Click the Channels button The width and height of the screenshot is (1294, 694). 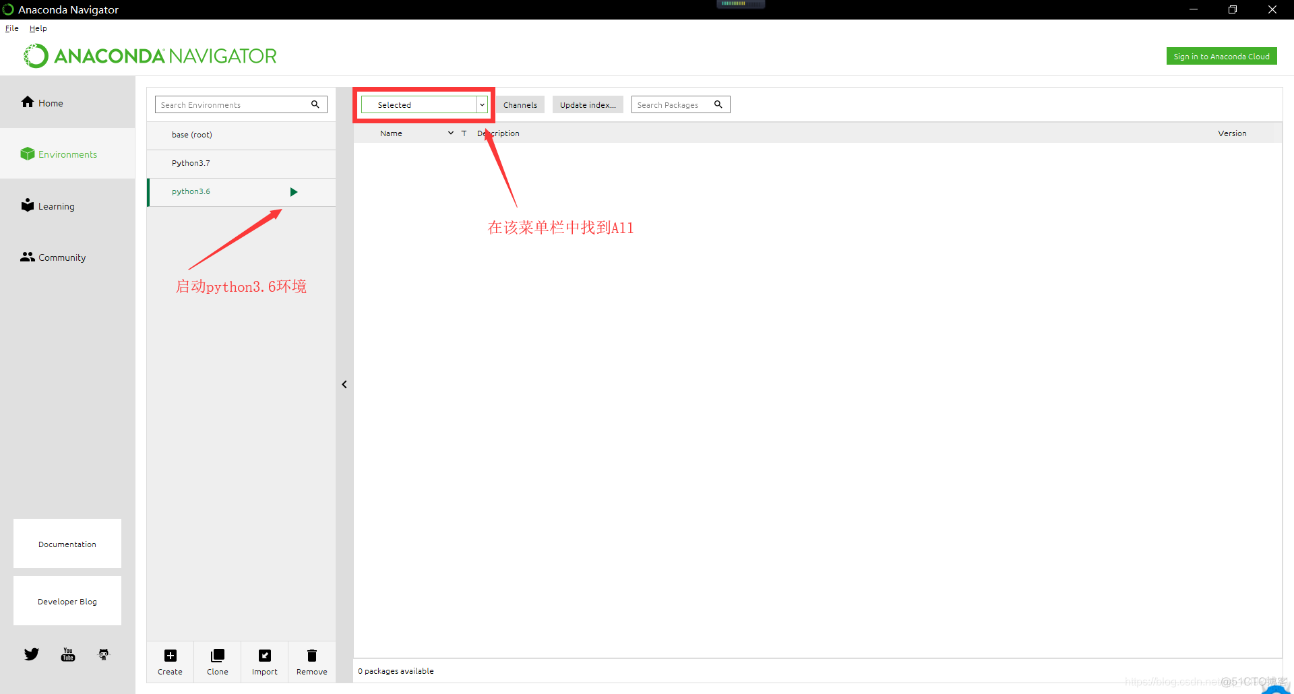tap(520, 104)
